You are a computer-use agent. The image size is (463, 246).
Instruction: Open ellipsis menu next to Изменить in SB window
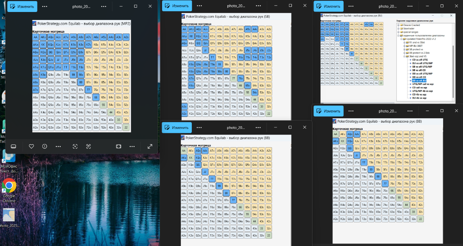(199, 6)
